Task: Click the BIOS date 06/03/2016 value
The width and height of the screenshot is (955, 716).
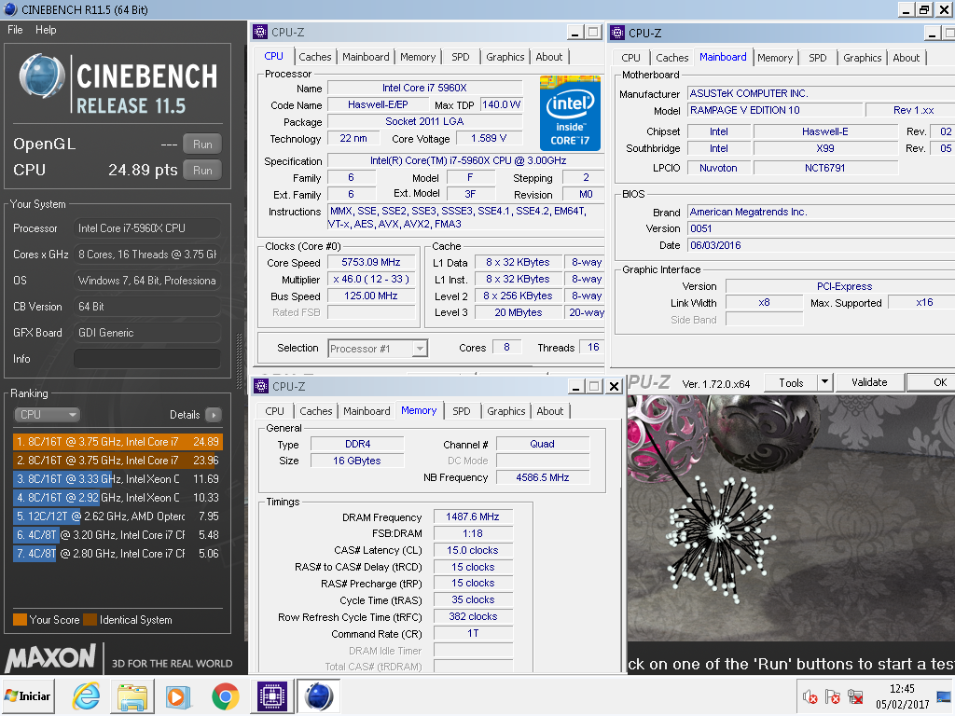Action: click(x=823, y=245)
